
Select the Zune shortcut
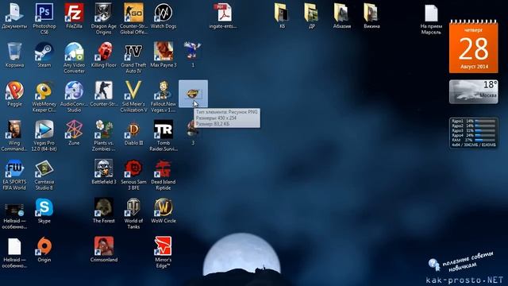coord(74,129)
